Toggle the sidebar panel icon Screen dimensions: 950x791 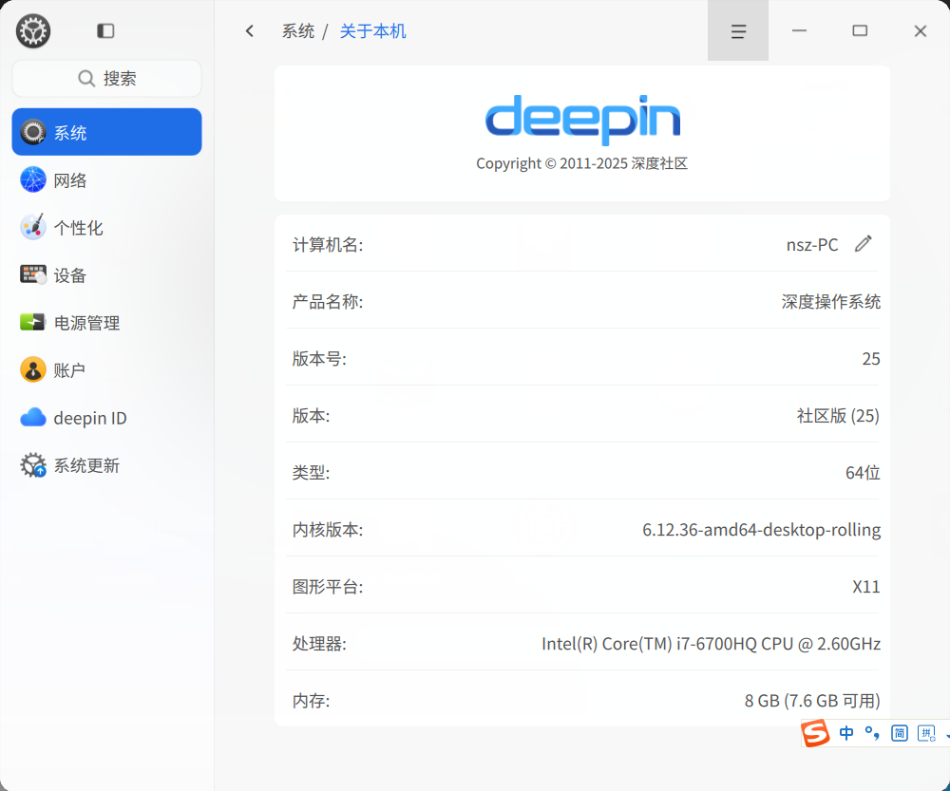point(105,31)
